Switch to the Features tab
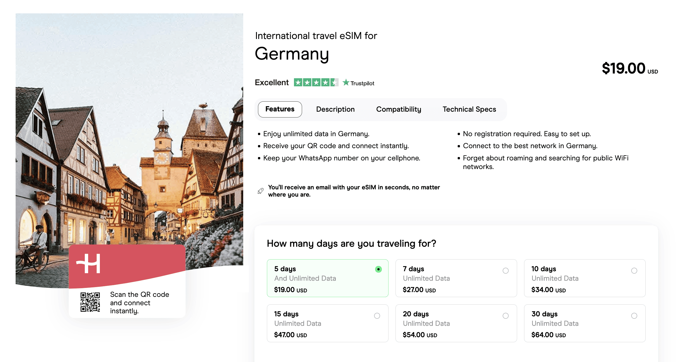Image resolution: width=685 pixels, height=362 pixels. point(280,109)
